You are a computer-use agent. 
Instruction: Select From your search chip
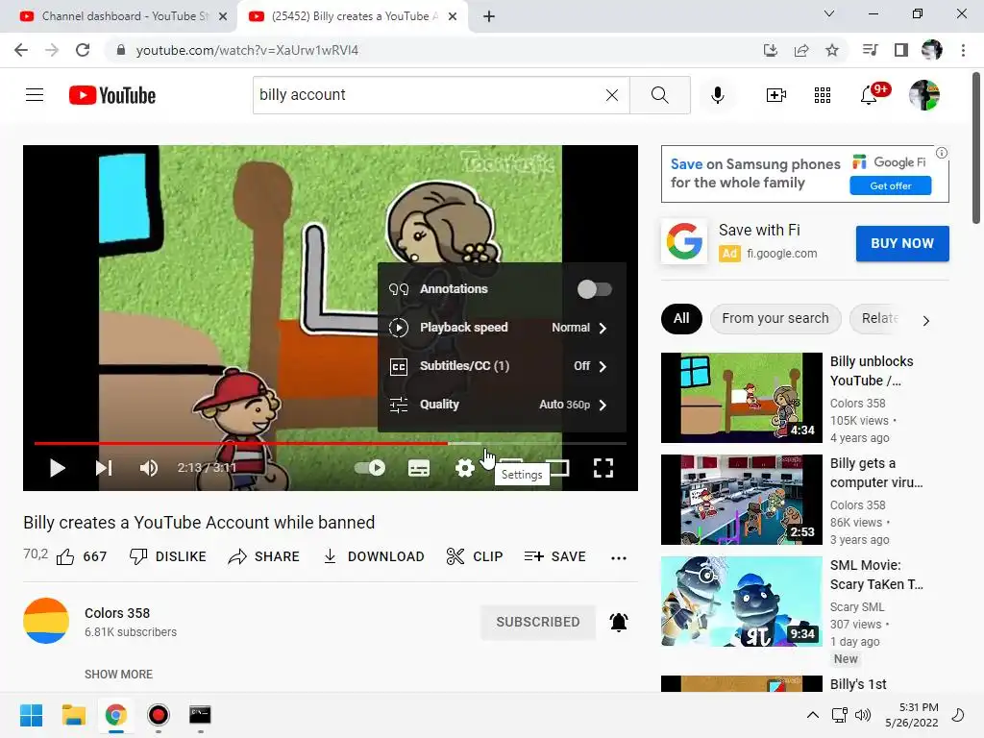tap(775, 319)
